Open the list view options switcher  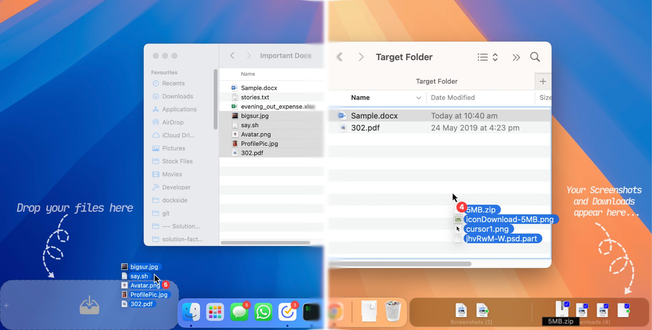coord(488,57)
